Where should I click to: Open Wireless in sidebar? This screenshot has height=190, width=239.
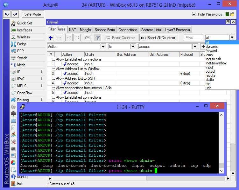point(28,37)
